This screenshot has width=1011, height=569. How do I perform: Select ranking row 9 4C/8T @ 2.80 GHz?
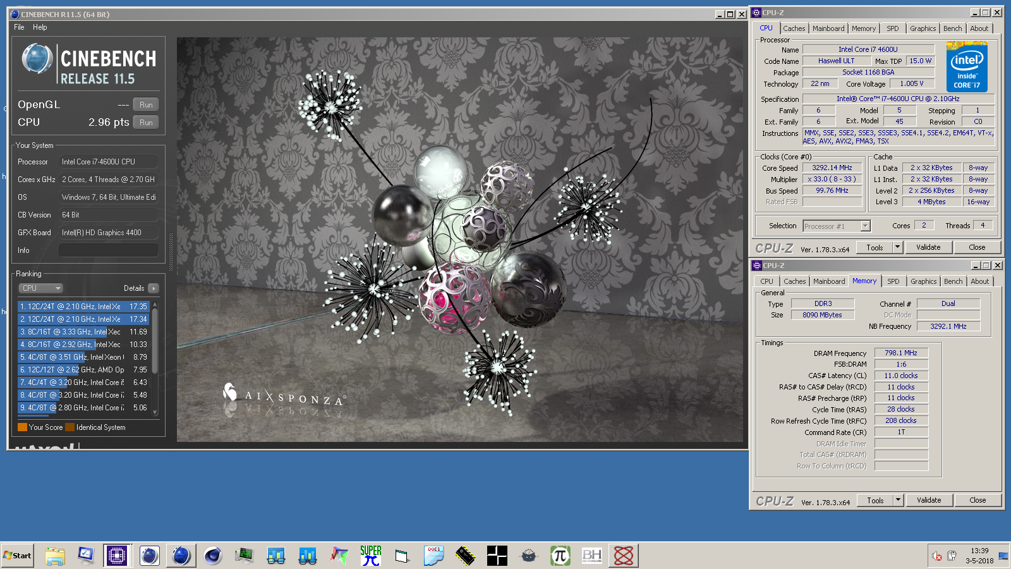84,408
